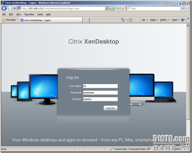This screenshot has height=153, width=192.
Task: Expand the Home button dropdown arrow
Action: click(x=127, y=20)
